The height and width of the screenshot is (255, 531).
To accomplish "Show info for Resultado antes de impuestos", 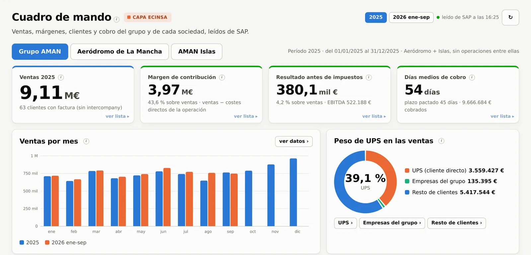I will click(x=369, y=77).
